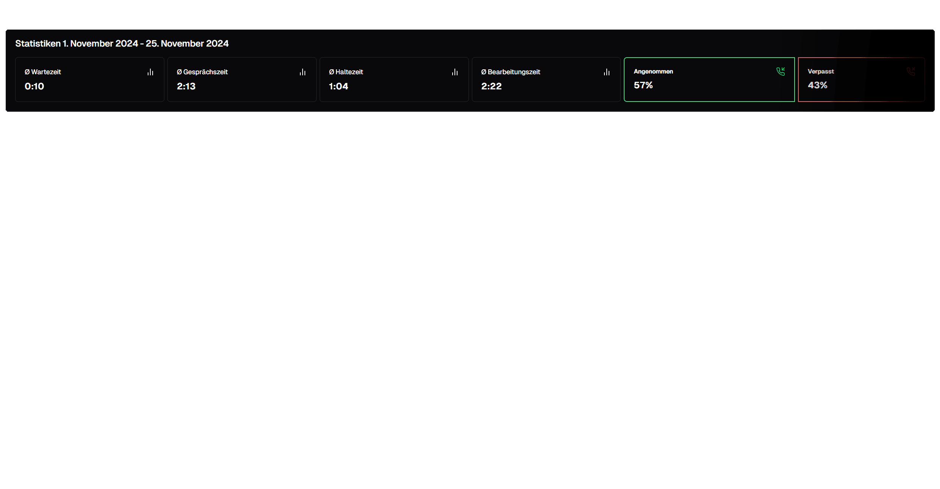Open the Ø Wartezeit statistics card
Viewport: 940px width, 489px height.
click(x=89, y=79)
